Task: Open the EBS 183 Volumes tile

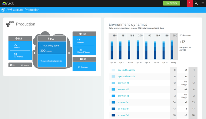Action: pos(84,66)
